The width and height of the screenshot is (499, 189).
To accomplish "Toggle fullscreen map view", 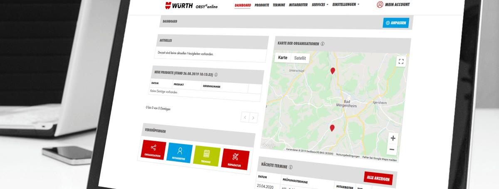I will point(401,62).
